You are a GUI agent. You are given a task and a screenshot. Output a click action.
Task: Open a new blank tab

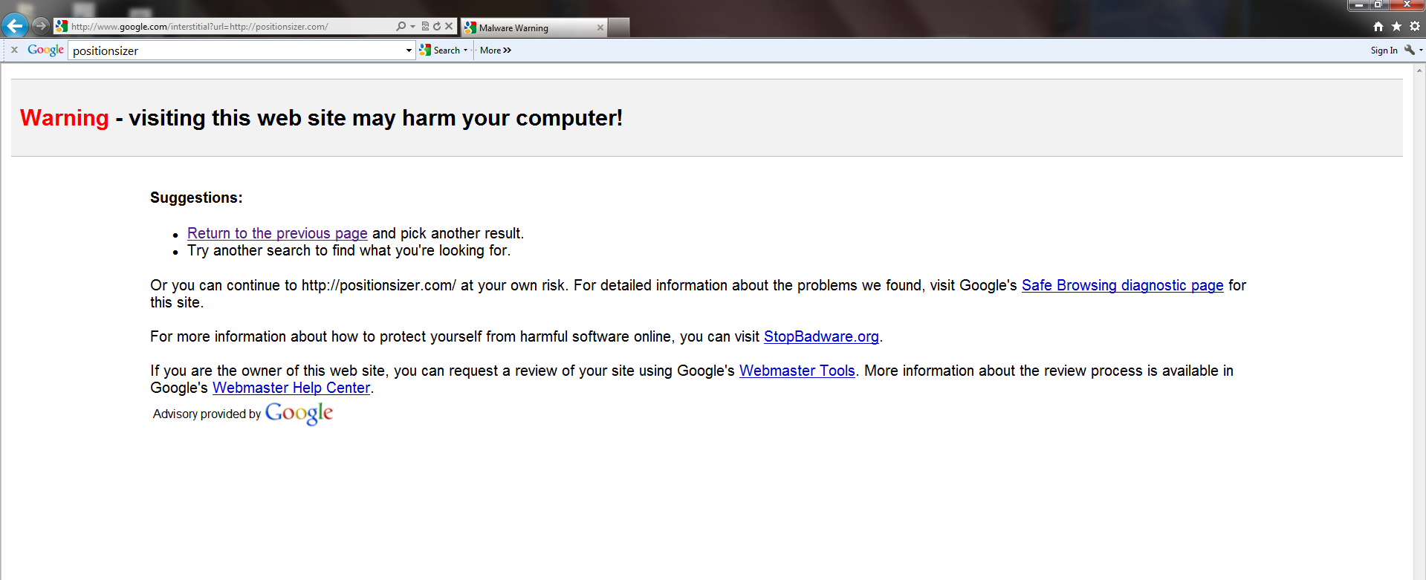click(x=619, y=27)
